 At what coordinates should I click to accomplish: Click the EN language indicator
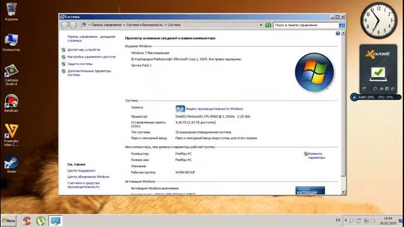338,220
